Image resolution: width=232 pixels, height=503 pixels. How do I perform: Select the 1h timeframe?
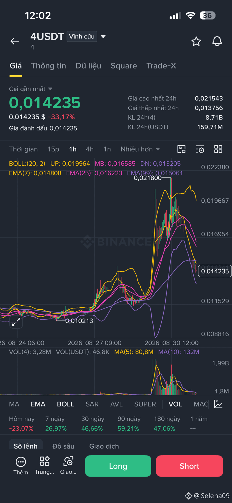(x=73, y=149)
